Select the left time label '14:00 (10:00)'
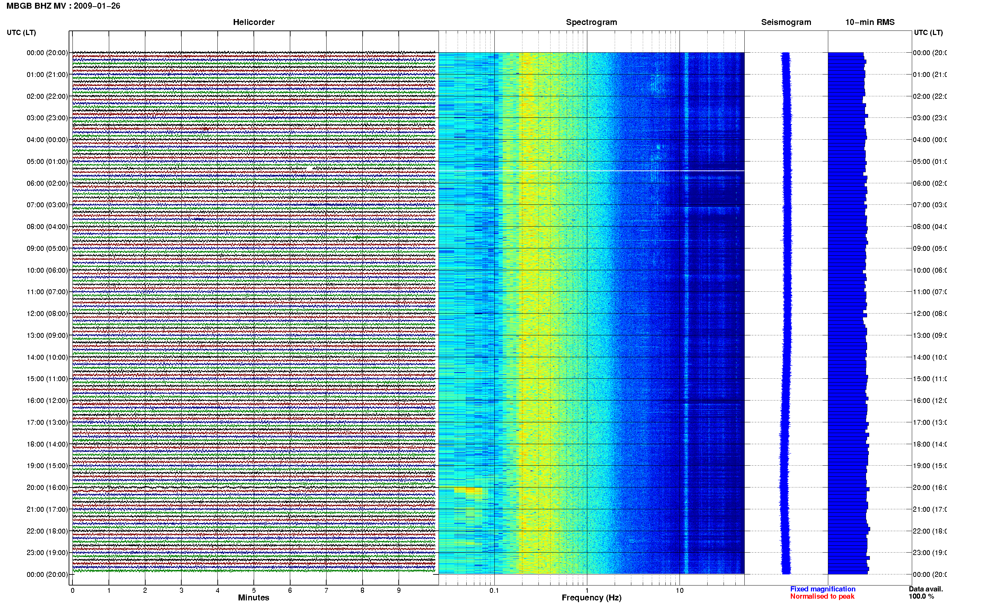The image size is (986, 616). click(x=47, y=357)
